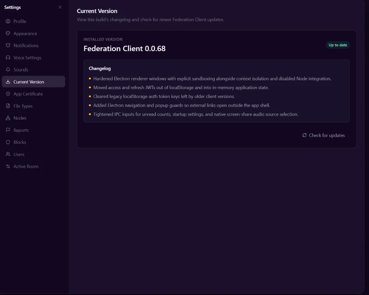Select the Current Version menu item
The width and height of the screenshot is (369, 295).
33,82
